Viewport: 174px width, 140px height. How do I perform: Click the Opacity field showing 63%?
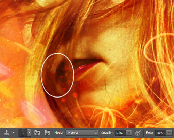(120, 133)
